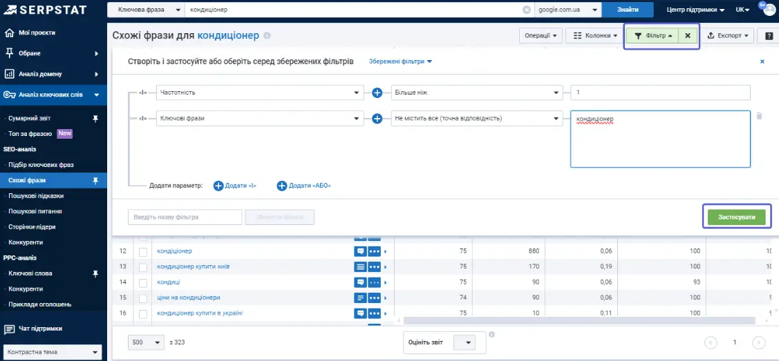Click info icon near Оцініть звіт
The image size is (779, 361).
pyautogui.click(x=491, y=334)
